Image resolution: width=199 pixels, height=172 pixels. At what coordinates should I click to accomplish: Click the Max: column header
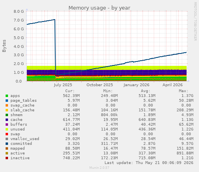pos(183,91)
